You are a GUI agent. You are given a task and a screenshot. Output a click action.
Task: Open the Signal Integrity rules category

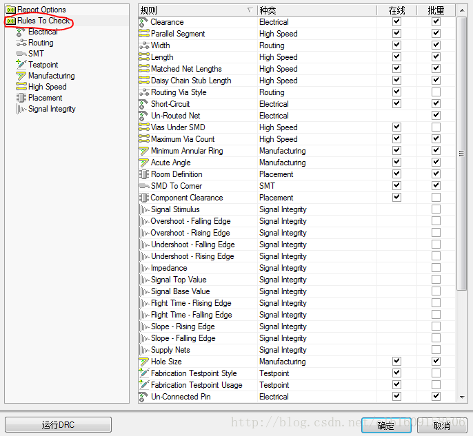coord(52,109)
